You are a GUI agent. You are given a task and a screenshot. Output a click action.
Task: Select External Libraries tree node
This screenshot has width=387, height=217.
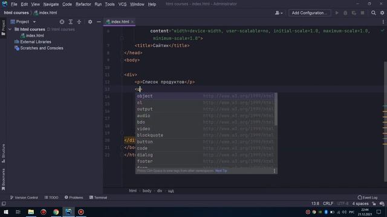[36, 42]
